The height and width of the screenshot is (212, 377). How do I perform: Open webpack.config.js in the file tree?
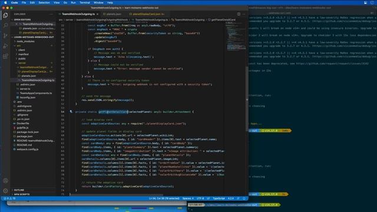28,150
